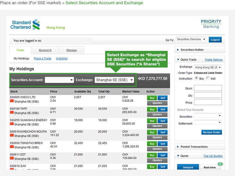Open the Securities Account dropdown
235x176 pixels.
(x=59, y=80)
